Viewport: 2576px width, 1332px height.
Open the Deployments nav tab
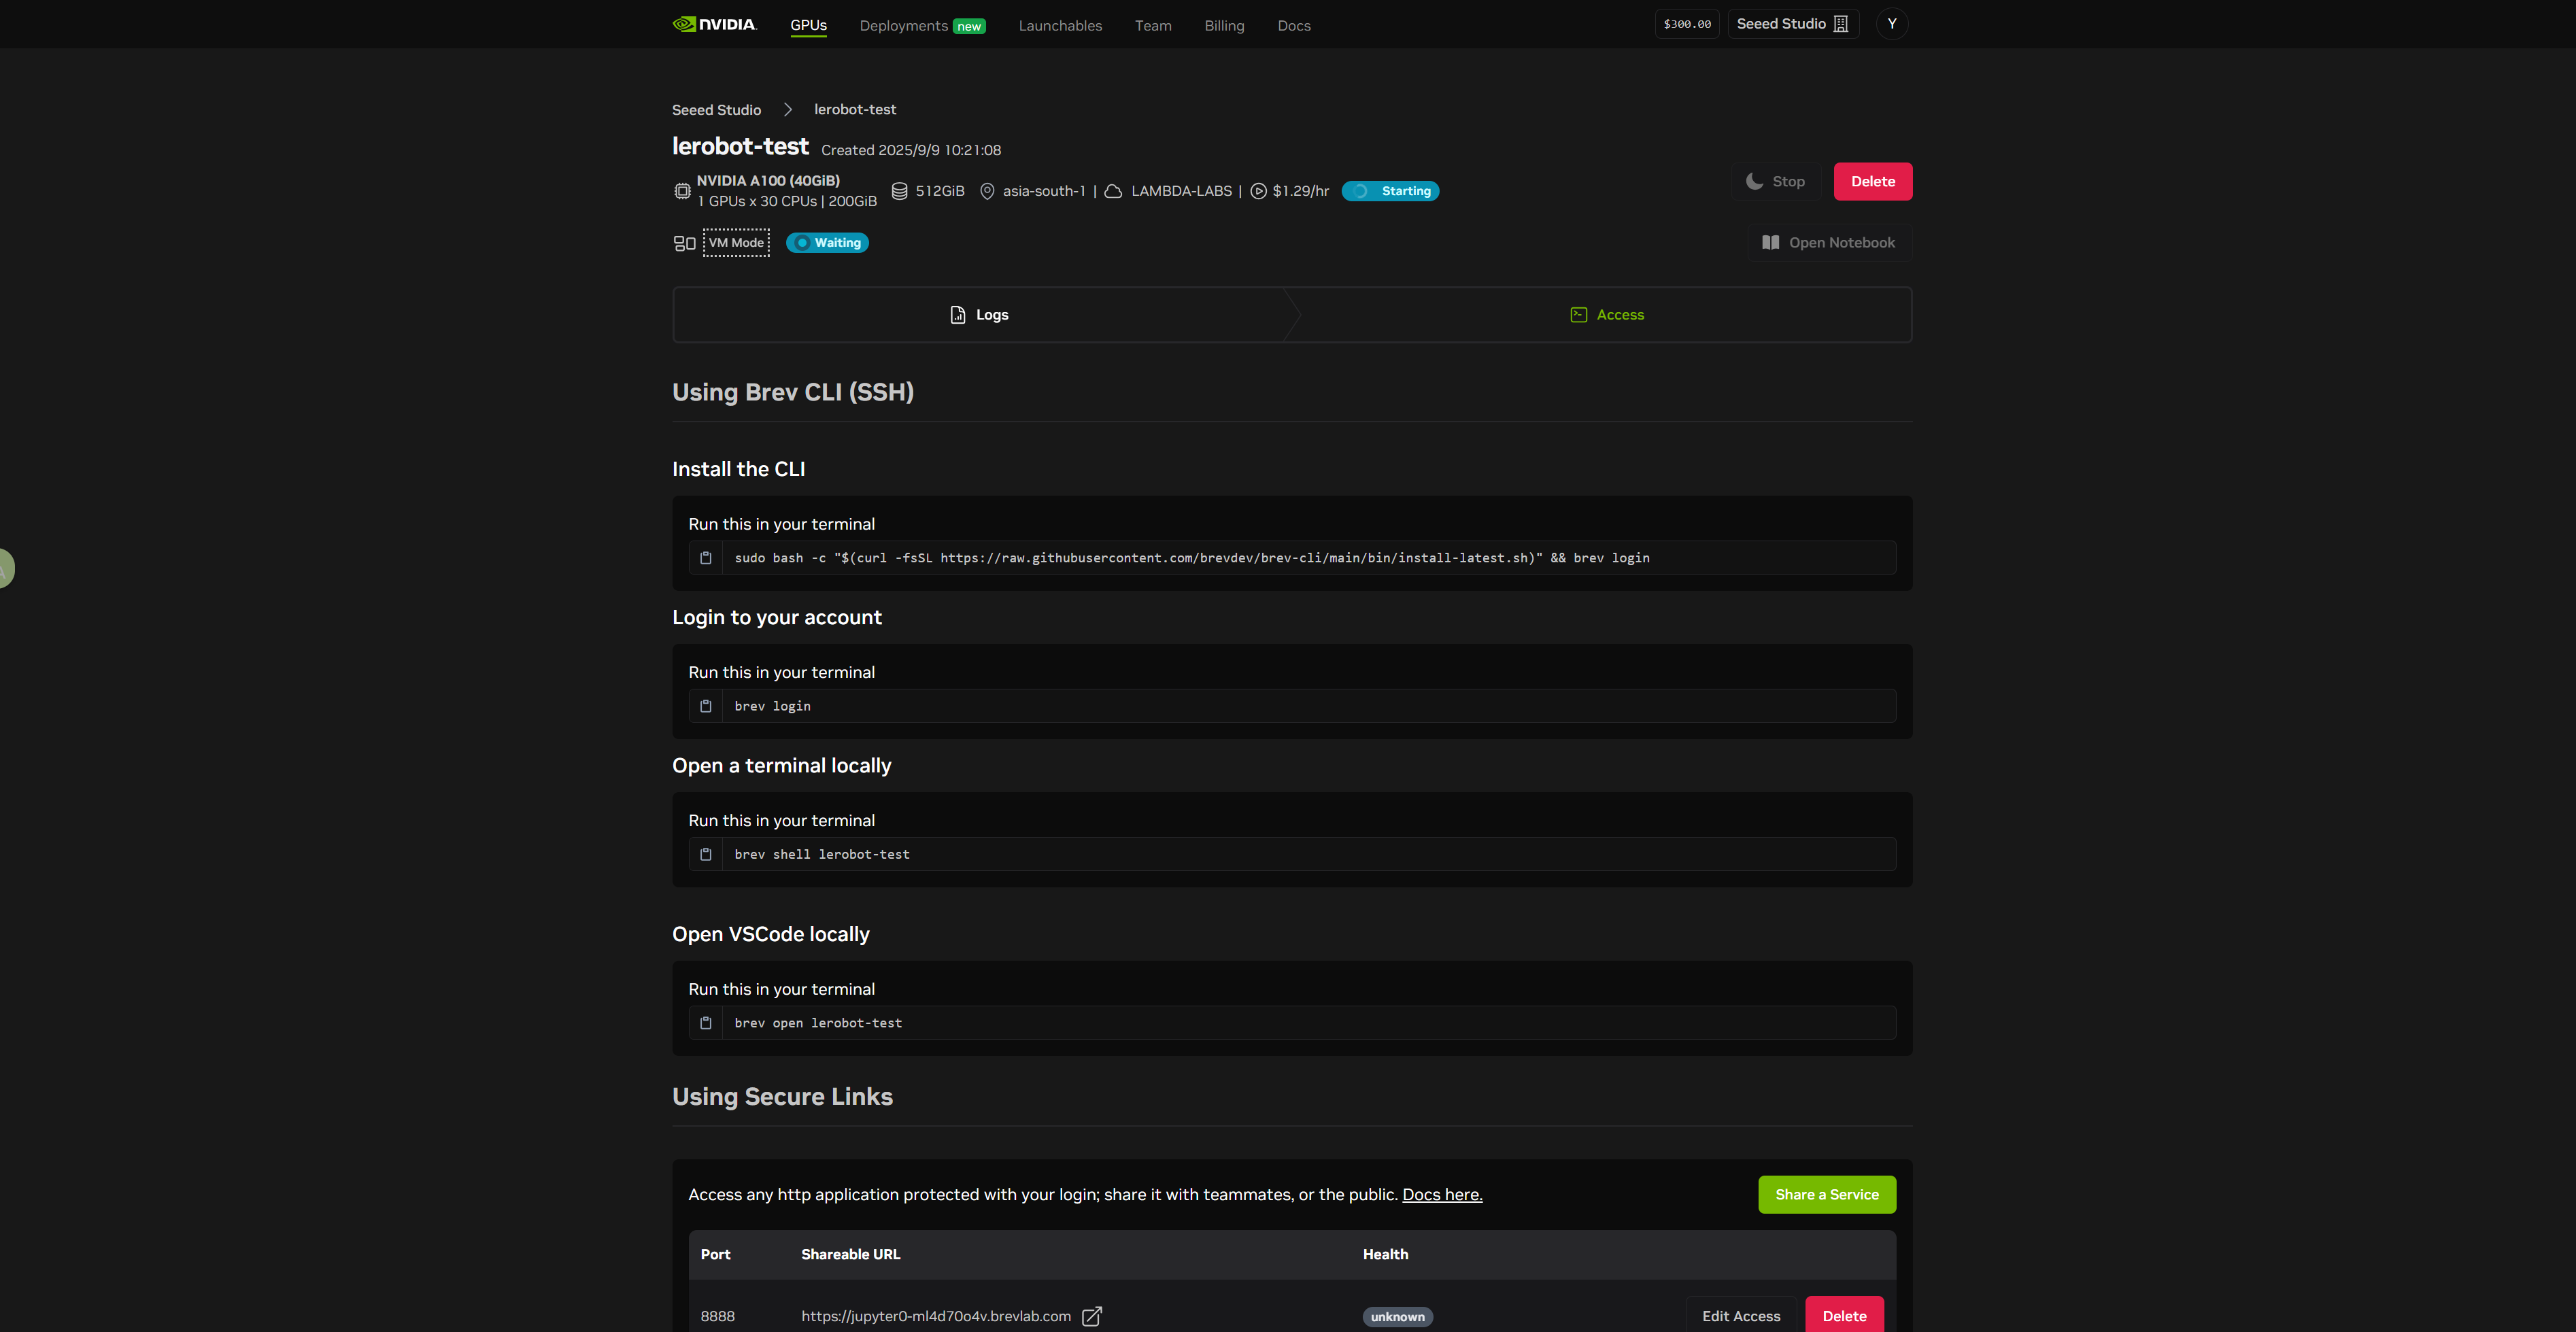click(x=903, y=25)
